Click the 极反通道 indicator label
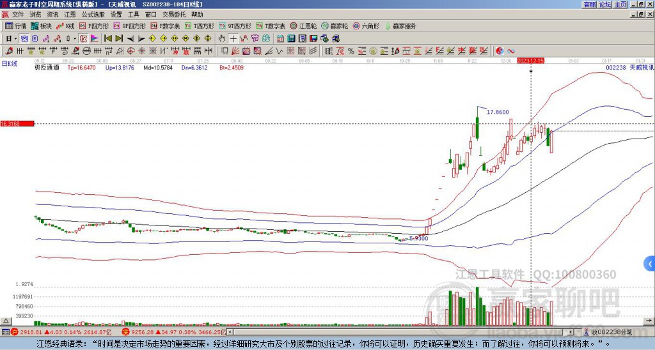Viewport: 655px width, 350px height. (x=47, y=67)
